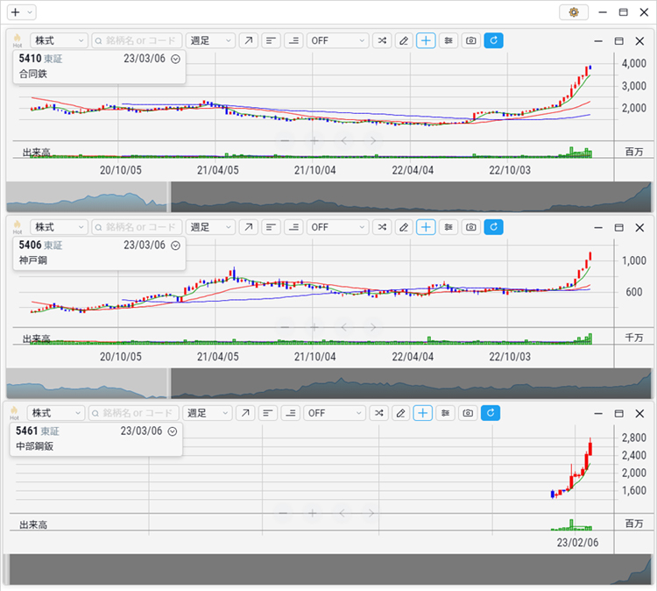Open chart settings sliders icon in middle chart
657x591 pixels.
point(449,227)
